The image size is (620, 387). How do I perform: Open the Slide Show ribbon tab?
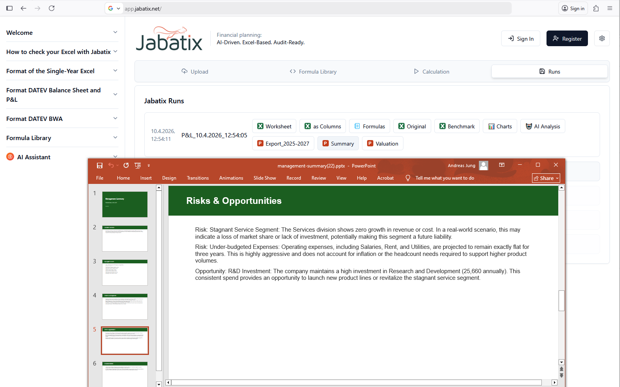point(265,178)
